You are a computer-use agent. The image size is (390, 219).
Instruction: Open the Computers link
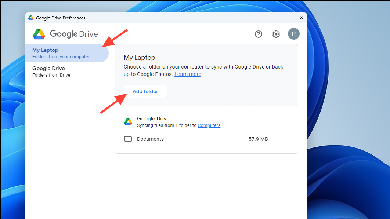209,125
